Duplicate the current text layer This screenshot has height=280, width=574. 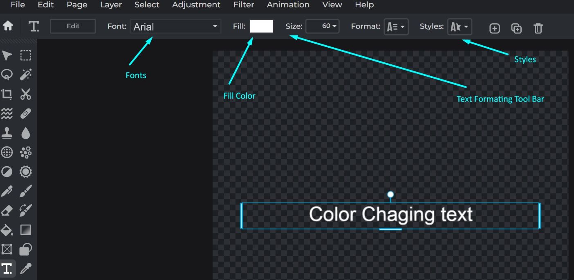point(516,28)
